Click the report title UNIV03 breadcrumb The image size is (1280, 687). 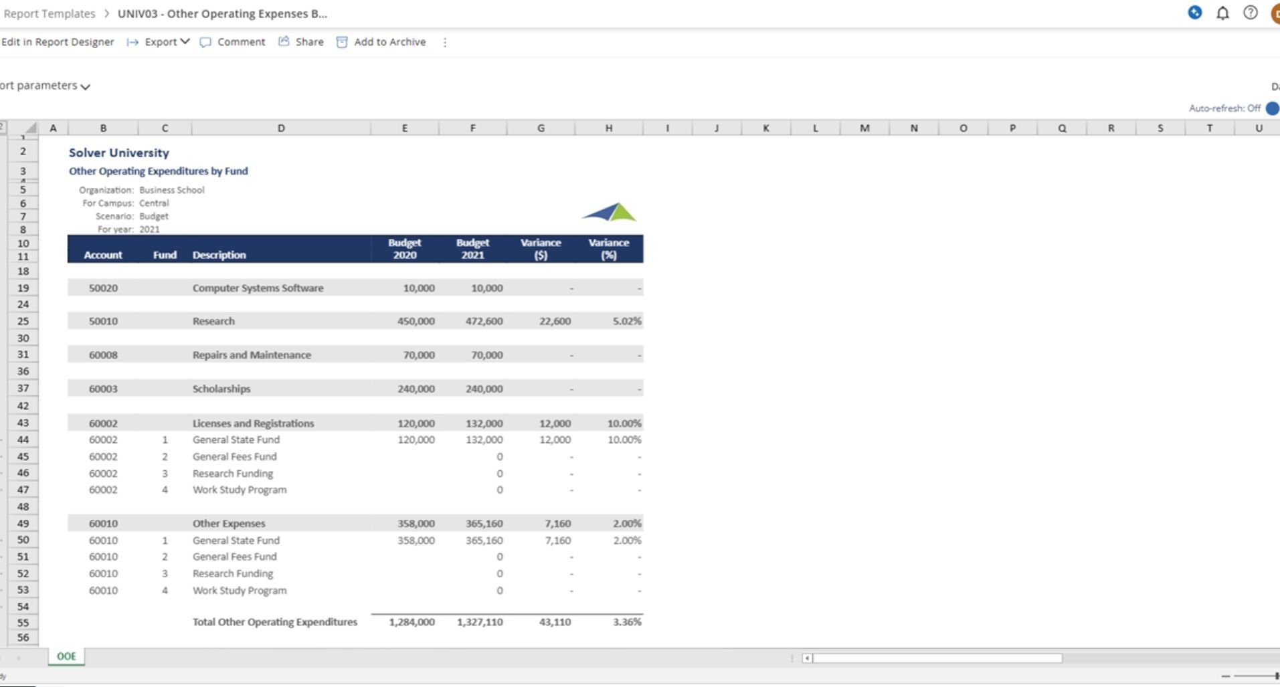(x=222, y=13)
